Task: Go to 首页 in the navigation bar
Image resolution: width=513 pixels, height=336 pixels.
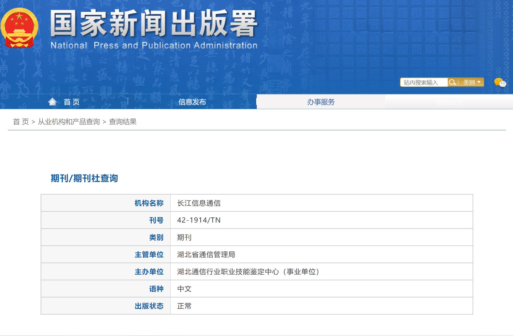Action: pyautogui.click(x=72, y=102)
